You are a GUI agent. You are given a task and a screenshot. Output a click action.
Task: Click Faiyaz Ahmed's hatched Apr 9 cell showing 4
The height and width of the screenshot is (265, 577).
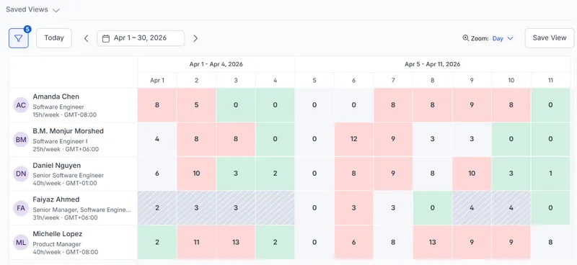point(472,208)
